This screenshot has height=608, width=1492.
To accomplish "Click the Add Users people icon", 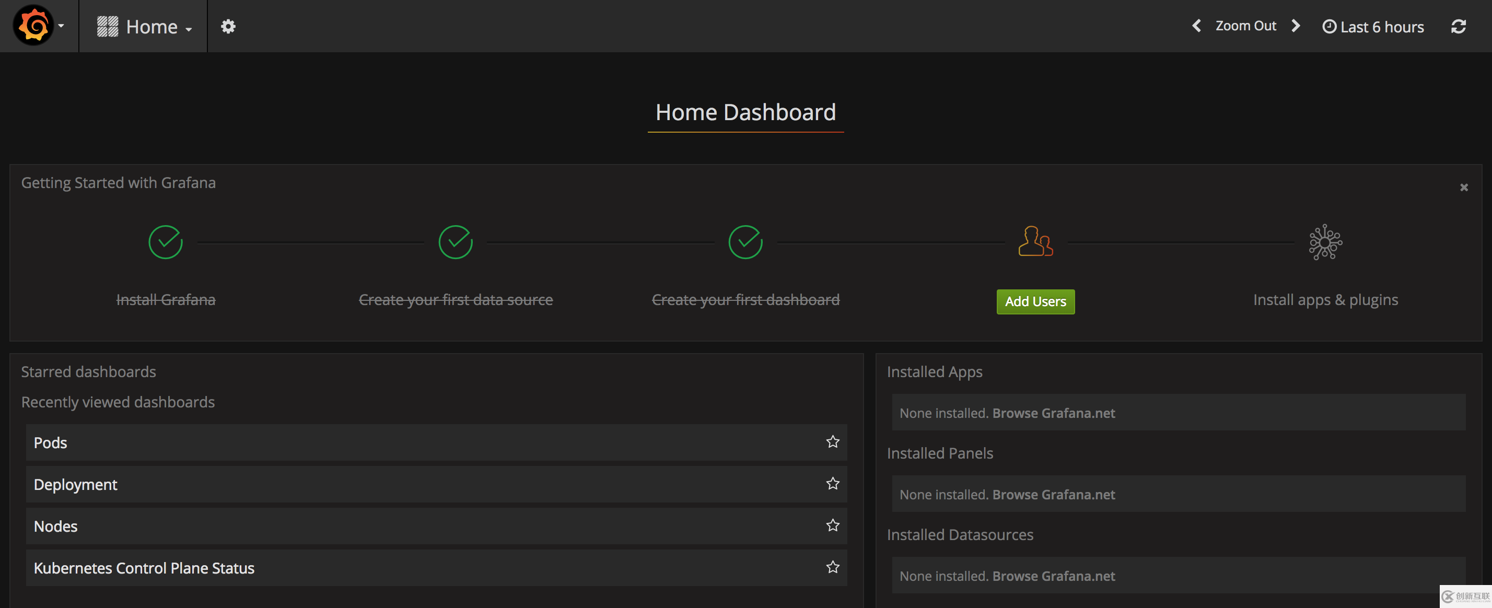I will click(1035, 241).
